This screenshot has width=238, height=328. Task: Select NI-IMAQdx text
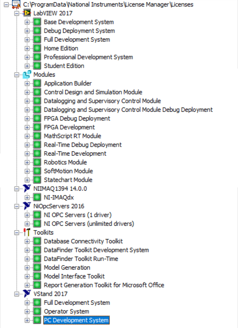click(59, 197)
